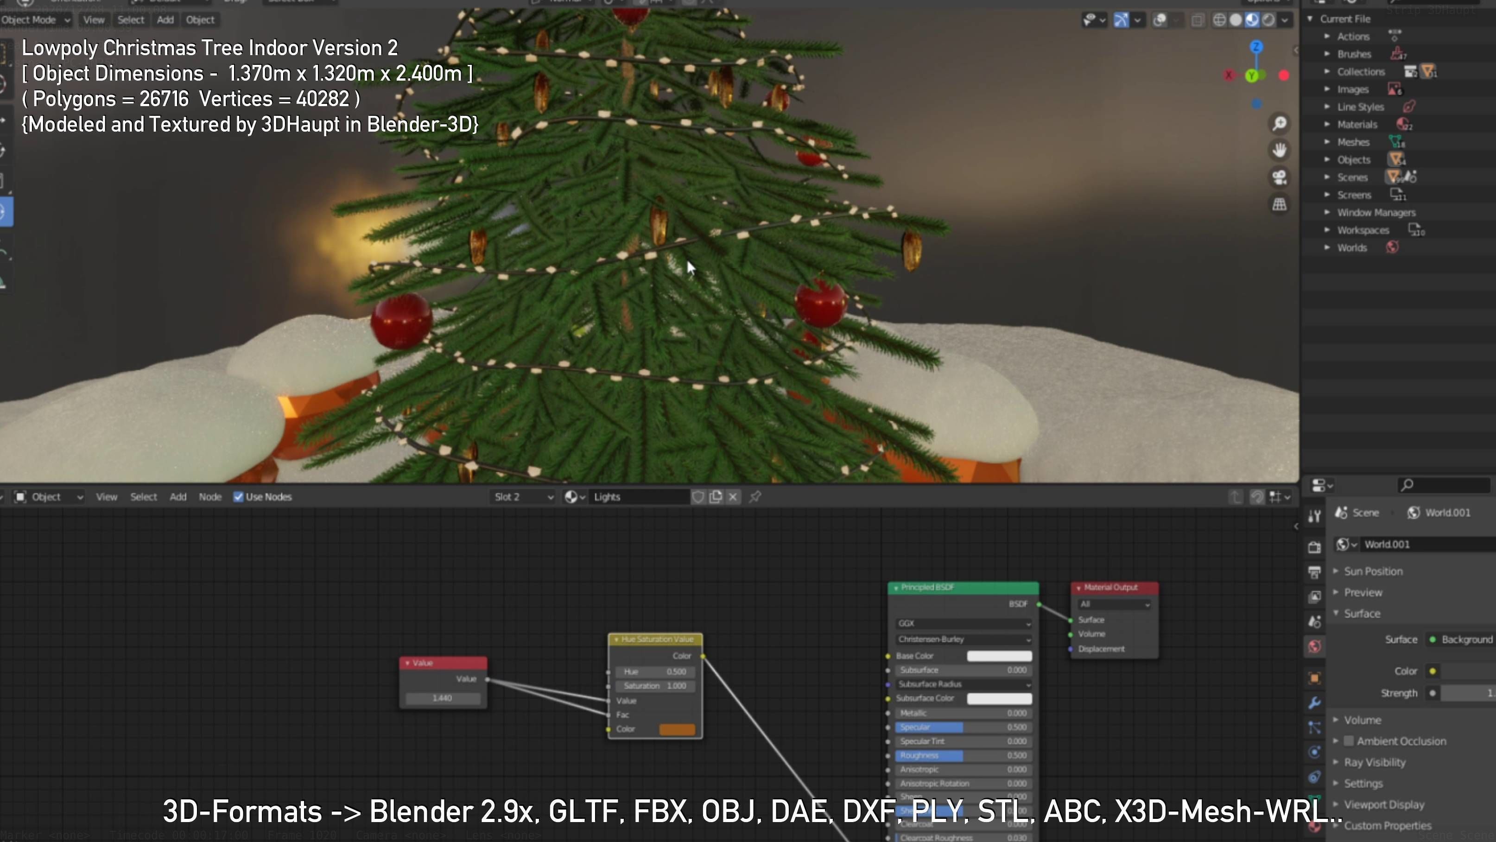Open View Layer properties tab
Screen dimensions: 1496x842
point(1314,597)
